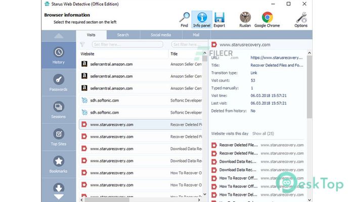
Task: Open the Find tool
Action: click(185, 20)
